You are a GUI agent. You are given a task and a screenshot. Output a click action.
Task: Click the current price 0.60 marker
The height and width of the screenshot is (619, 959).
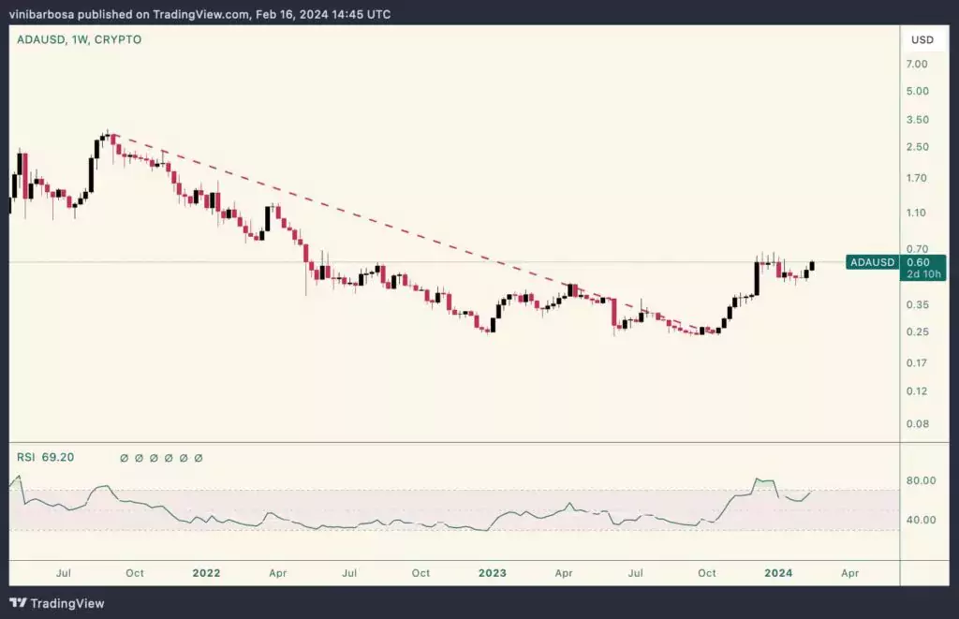918,262
